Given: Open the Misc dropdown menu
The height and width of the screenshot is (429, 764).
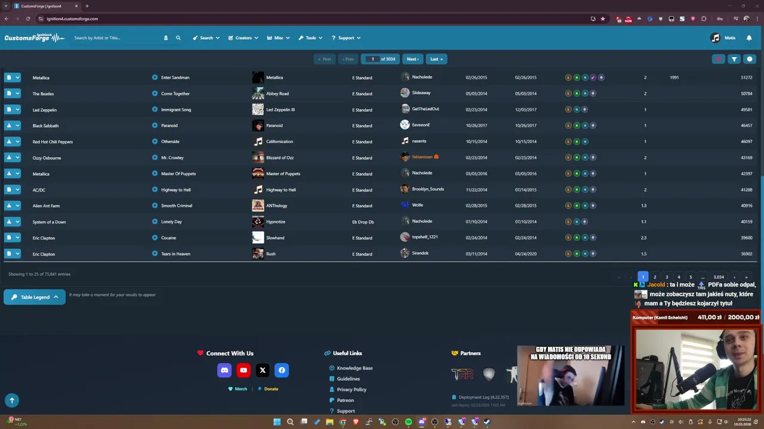Looking at the screenshot, I should (278, 38).
